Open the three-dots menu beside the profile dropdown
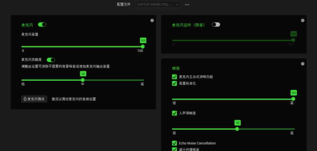 pos(187,5)
